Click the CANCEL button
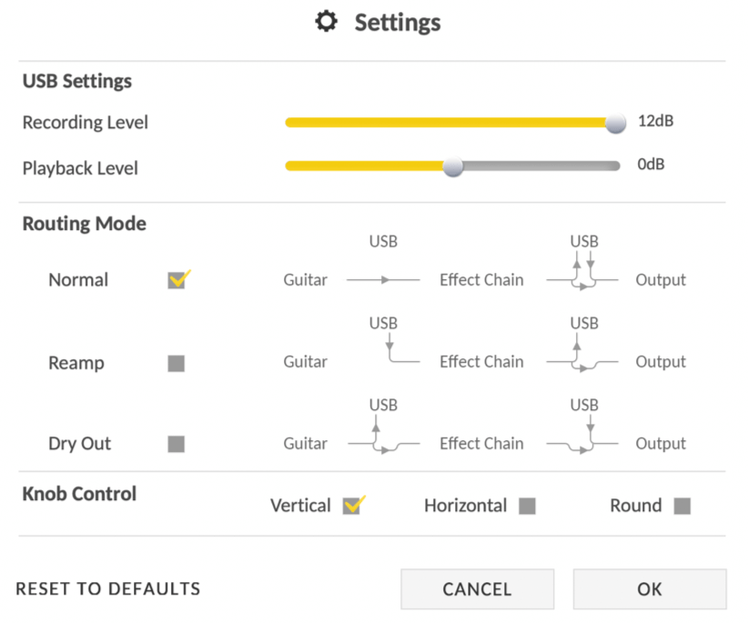 477,589
